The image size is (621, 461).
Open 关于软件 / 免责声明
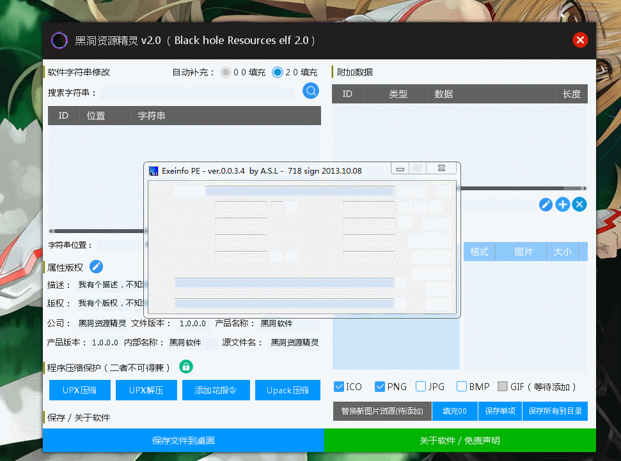[460, 440]
